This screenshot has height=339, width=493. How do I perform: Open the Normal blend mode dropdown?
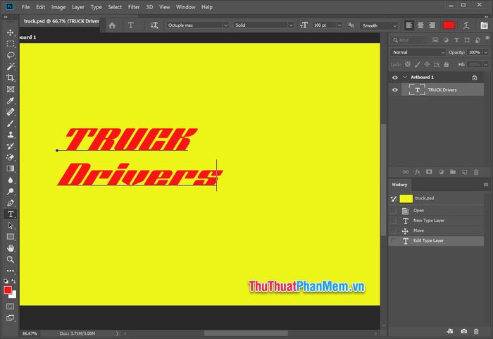418,52
